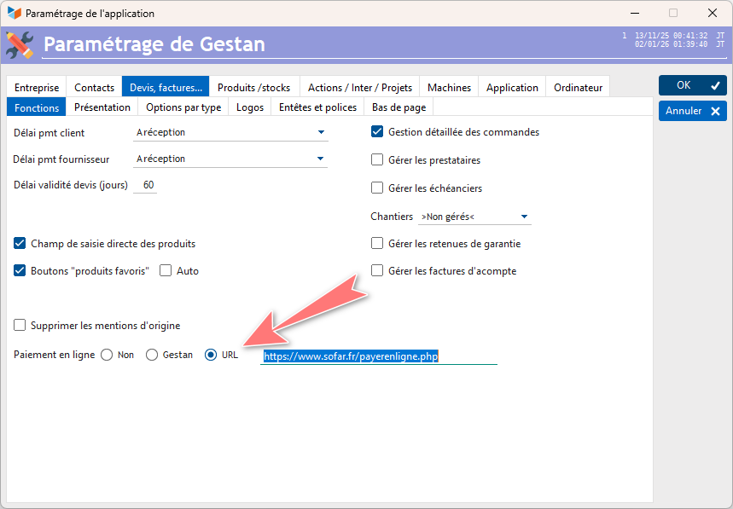
Task: Click the wrench and pencil settings icon
Action: point(20,44)
